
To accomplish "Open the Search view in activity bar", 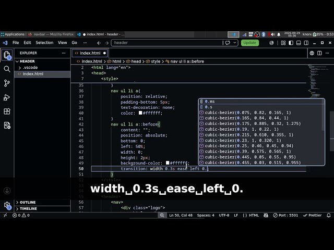I will [7, 69].
